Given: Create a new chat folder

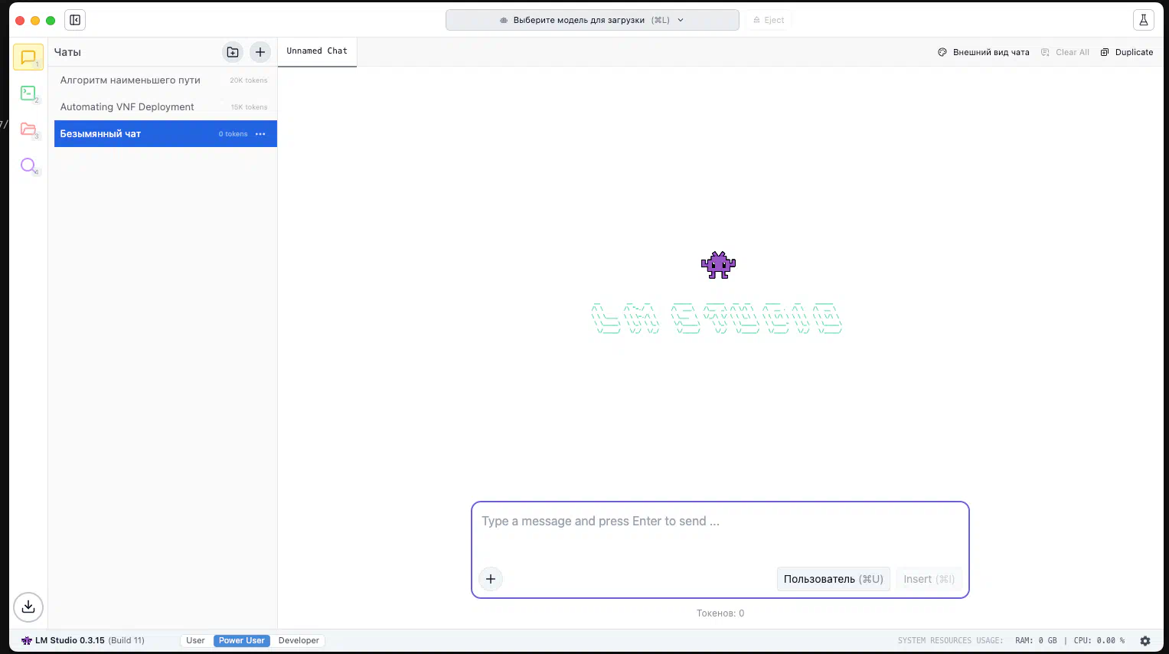Looking at the screenshot, I should tap(233, 52).
